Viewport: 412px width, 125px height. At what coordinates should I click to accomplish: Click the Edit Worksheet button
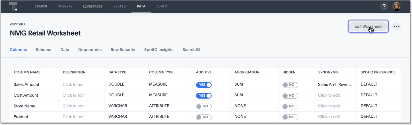pyautogui.click(x=368, y=26)
